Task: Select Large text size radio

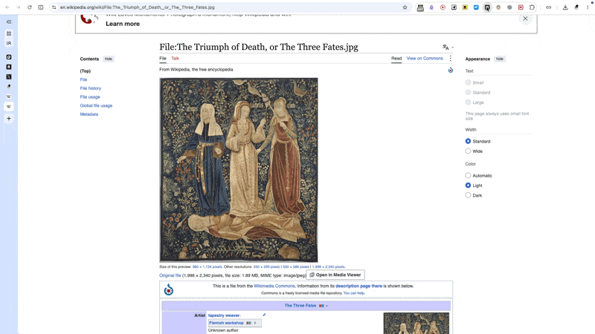Action: (x=468, y=102)
